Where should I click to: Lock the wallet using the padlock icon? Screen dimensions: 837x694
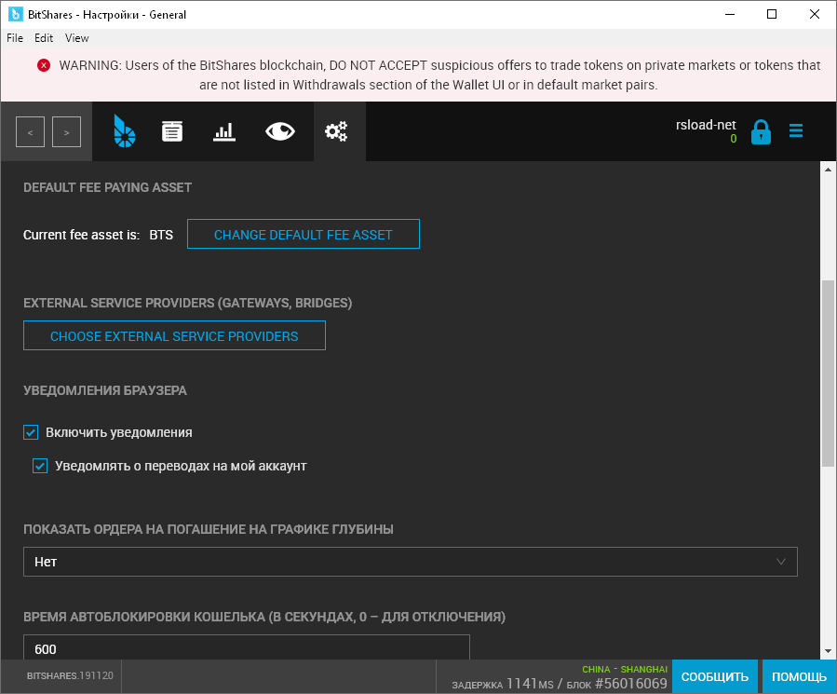tap(762, 130)
